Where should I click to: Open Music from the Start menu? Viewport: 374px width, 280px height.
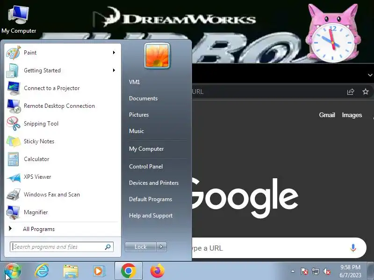137,131
